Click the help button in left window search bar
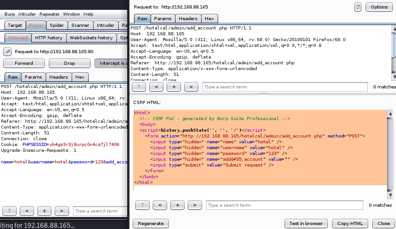Viewport: 396px width, 229px height. click(9, 211)
